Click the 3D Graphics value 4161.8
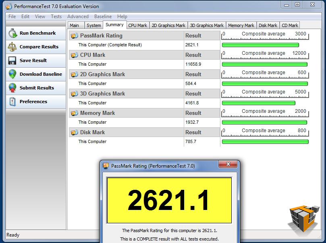Viewport: 326px width, 243px height. (x=192, y=103)
